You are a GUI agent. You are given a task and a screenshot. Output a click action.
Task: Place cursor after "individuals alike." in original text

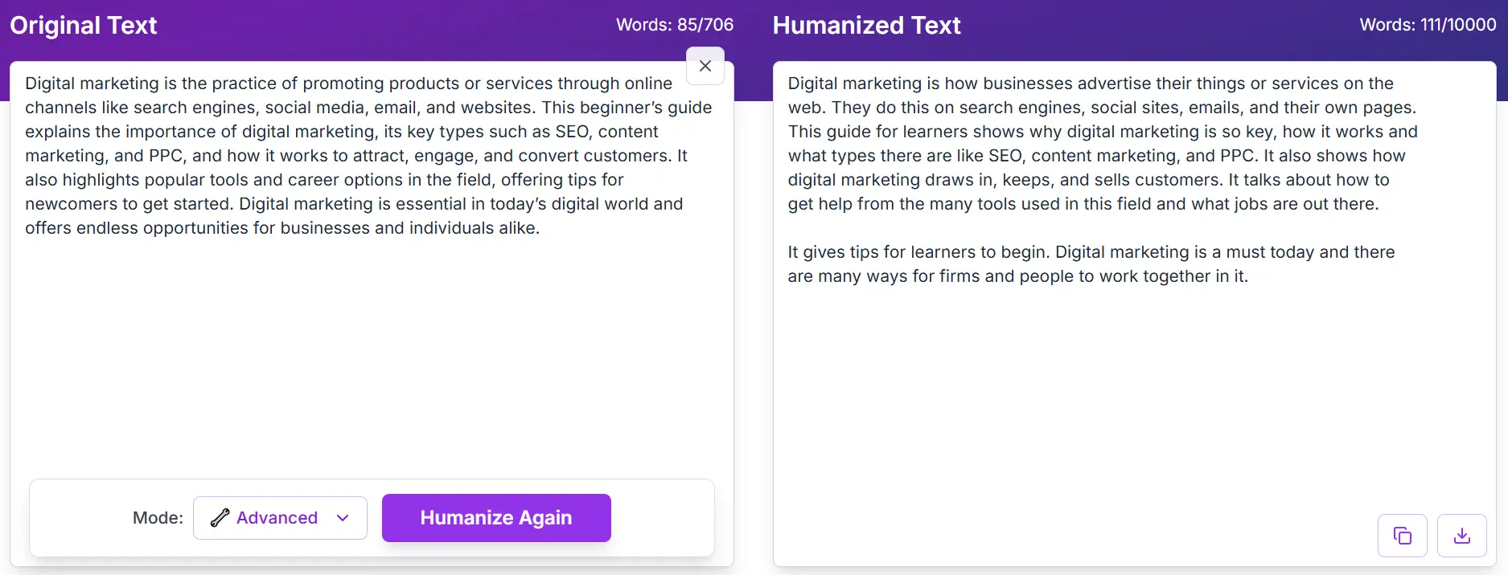coord(540,228)
